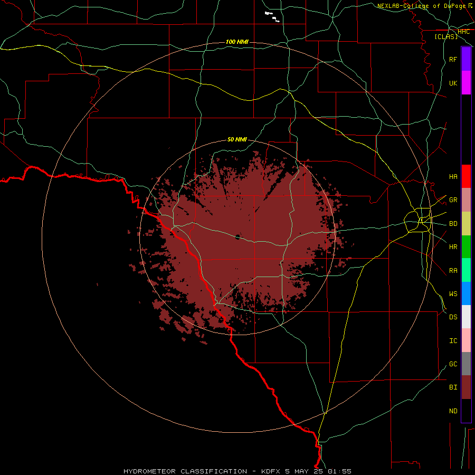
Task: Click the bright green RA legend swatch
Action: [466, 270]
